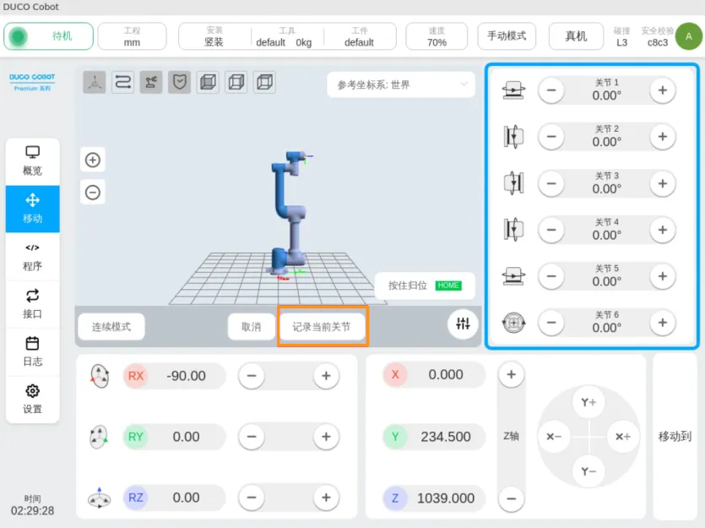Decrease RX rotation with minus button
This screenshot has height=528, width=705.
pos(252,376)
